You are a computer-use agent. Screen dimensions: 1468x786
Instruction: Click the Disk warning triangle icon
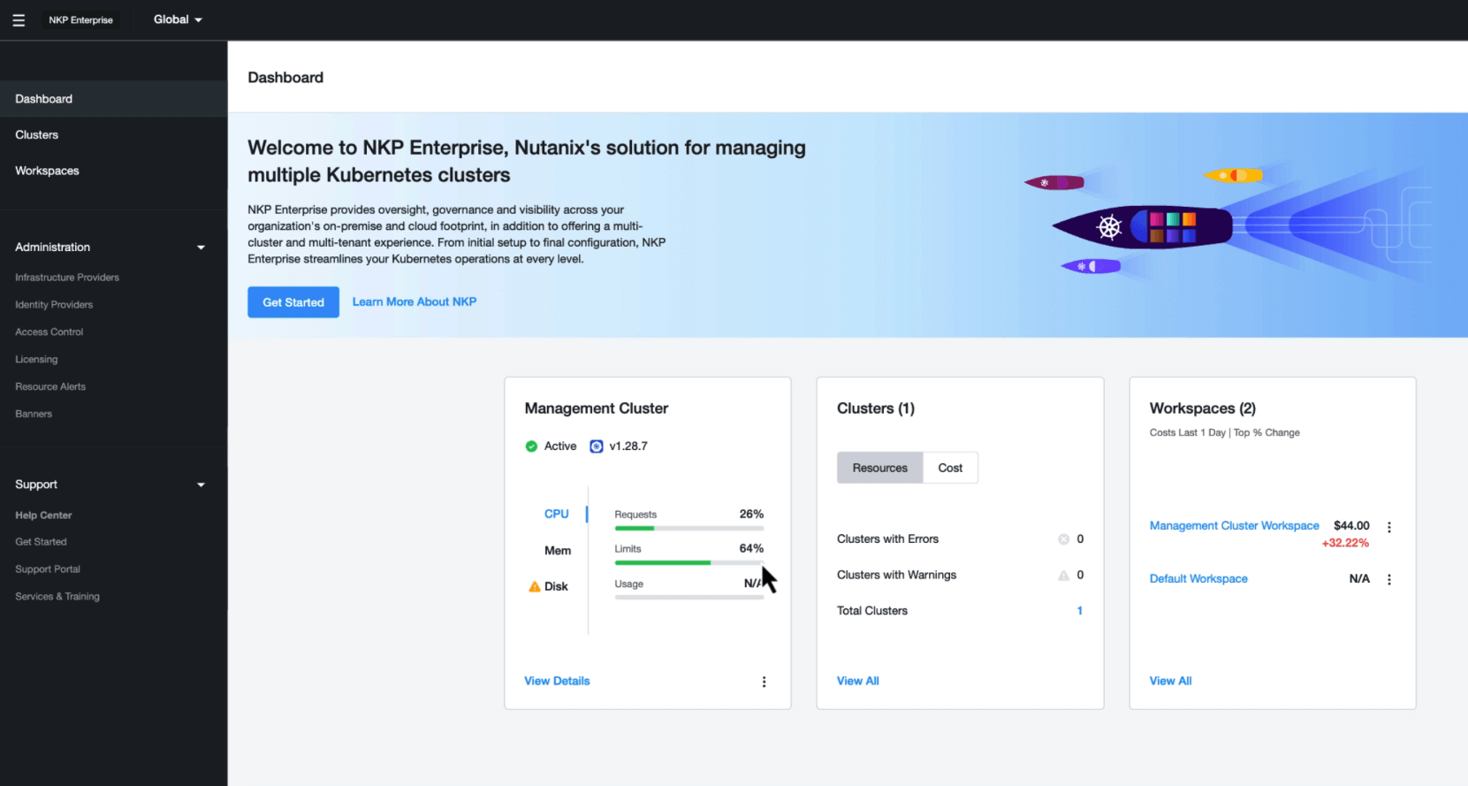click(x=535, y=587)
